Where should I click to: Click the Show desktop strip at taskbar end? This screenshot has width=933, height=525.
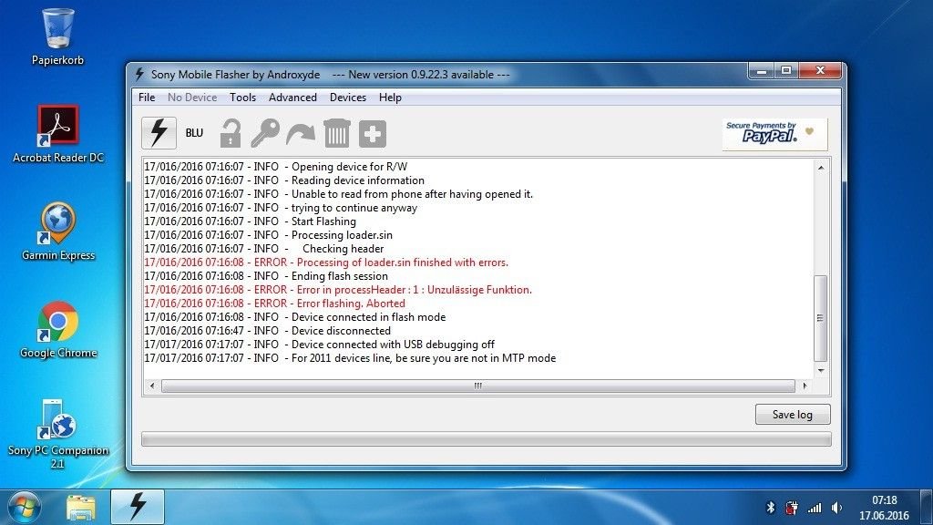pyautogui.click(x=927, y=507)
